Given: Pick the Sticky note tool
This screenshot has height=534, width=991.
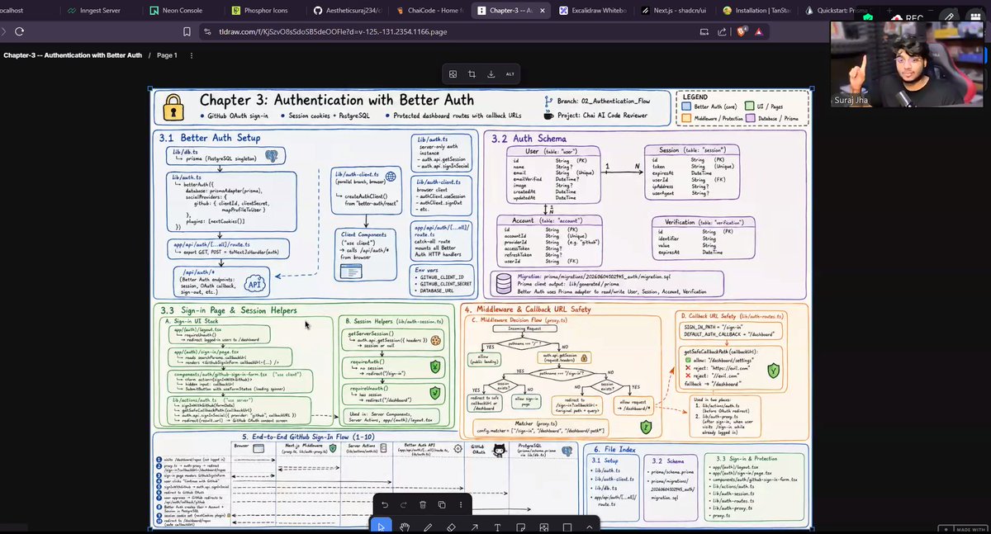Looking at the screenshot, I should point(520,527).
